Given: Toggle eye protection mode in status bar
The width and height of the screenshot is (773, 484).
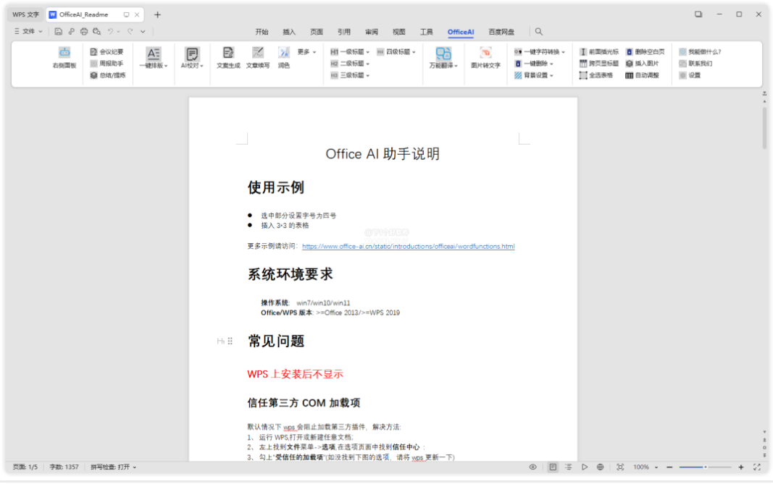Looking at the screenshot, I should click(x=532, y=467).
